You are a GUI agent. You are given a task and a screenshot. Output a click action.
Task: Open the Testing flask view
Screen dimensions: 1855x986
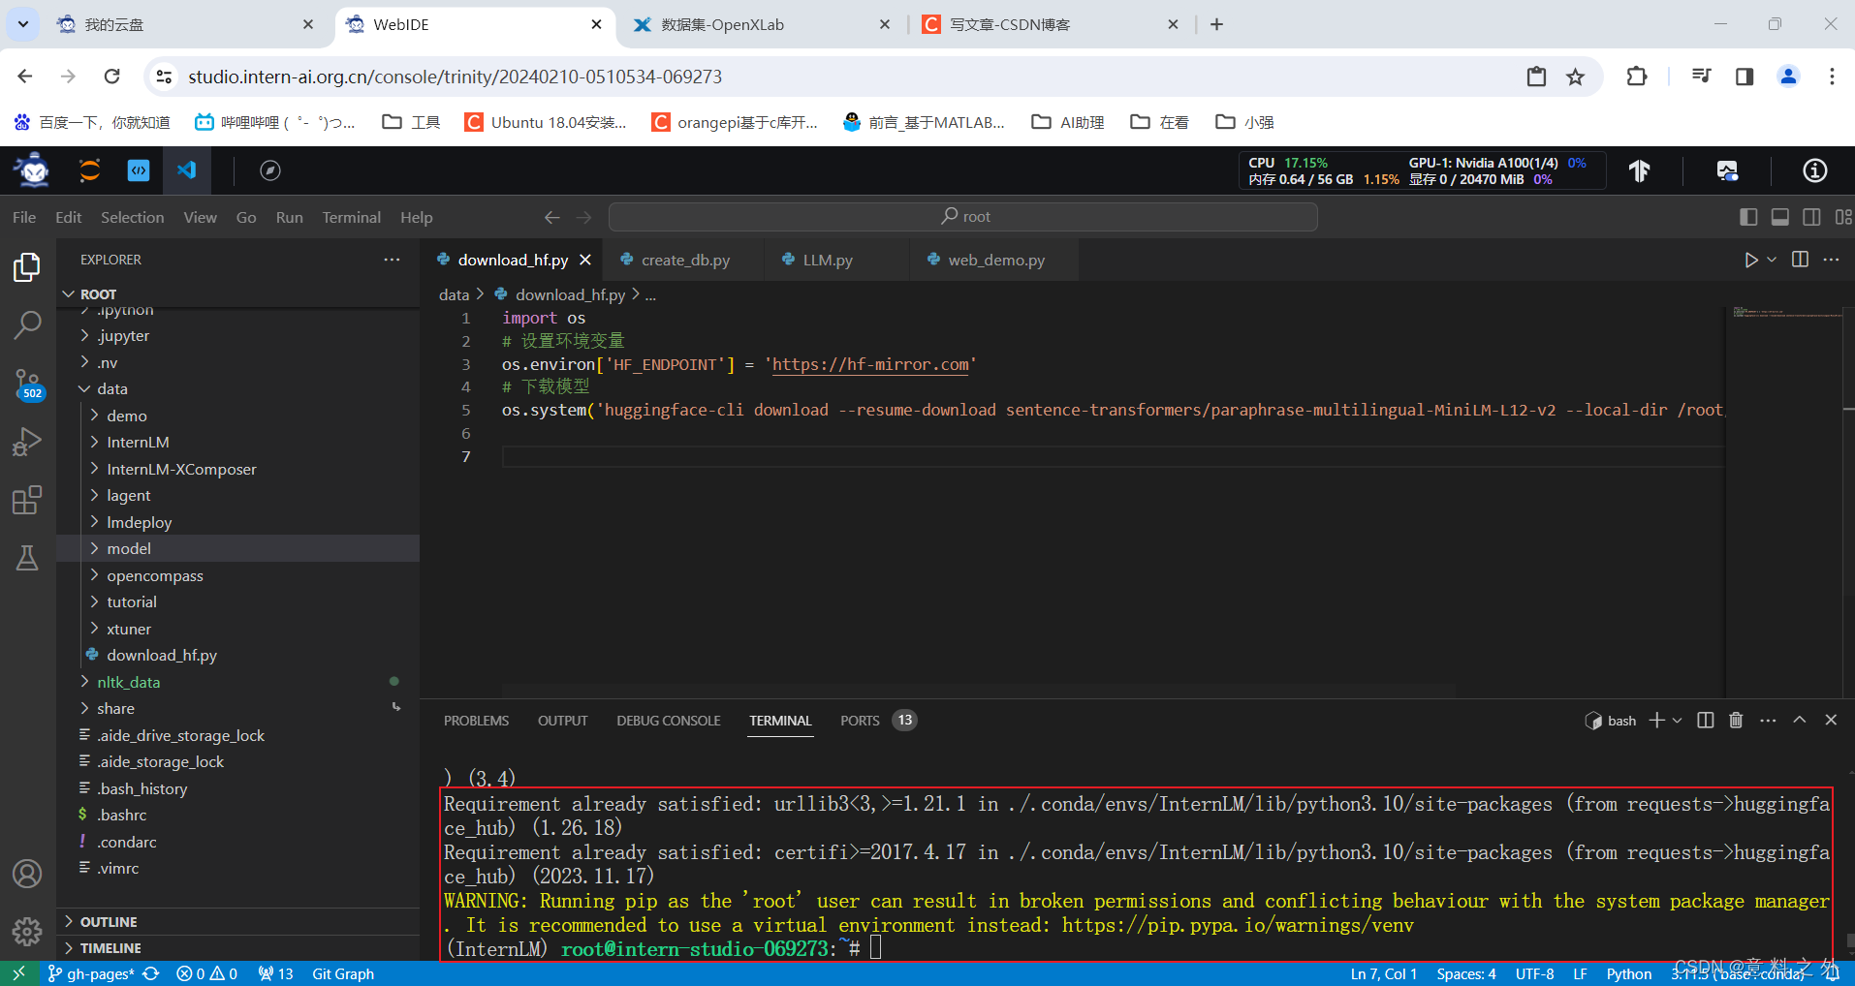(x=27, y=558)
